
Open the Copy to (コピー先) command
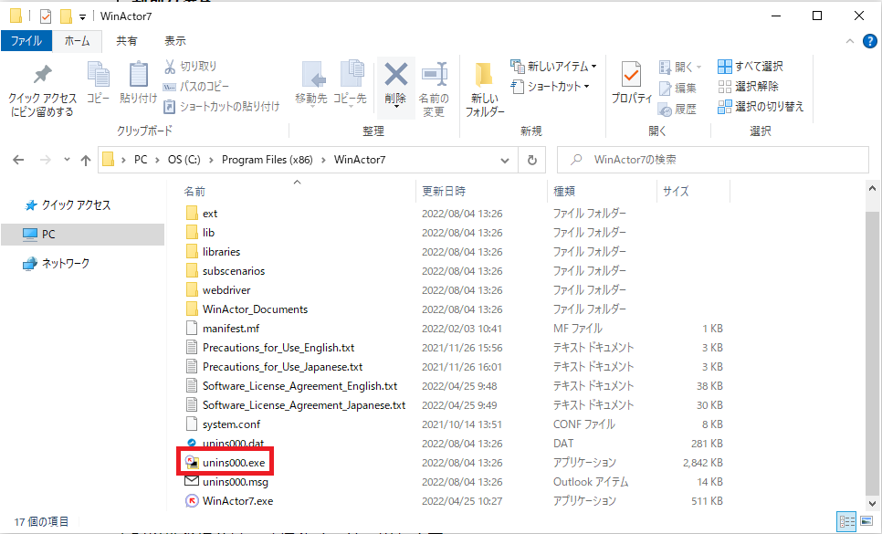coord(350,83)
